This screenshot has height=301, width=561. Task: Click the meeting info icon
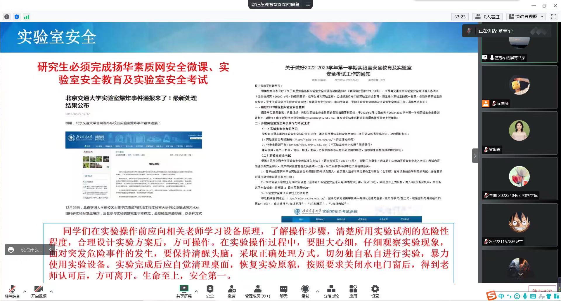(x=7, y=17)
